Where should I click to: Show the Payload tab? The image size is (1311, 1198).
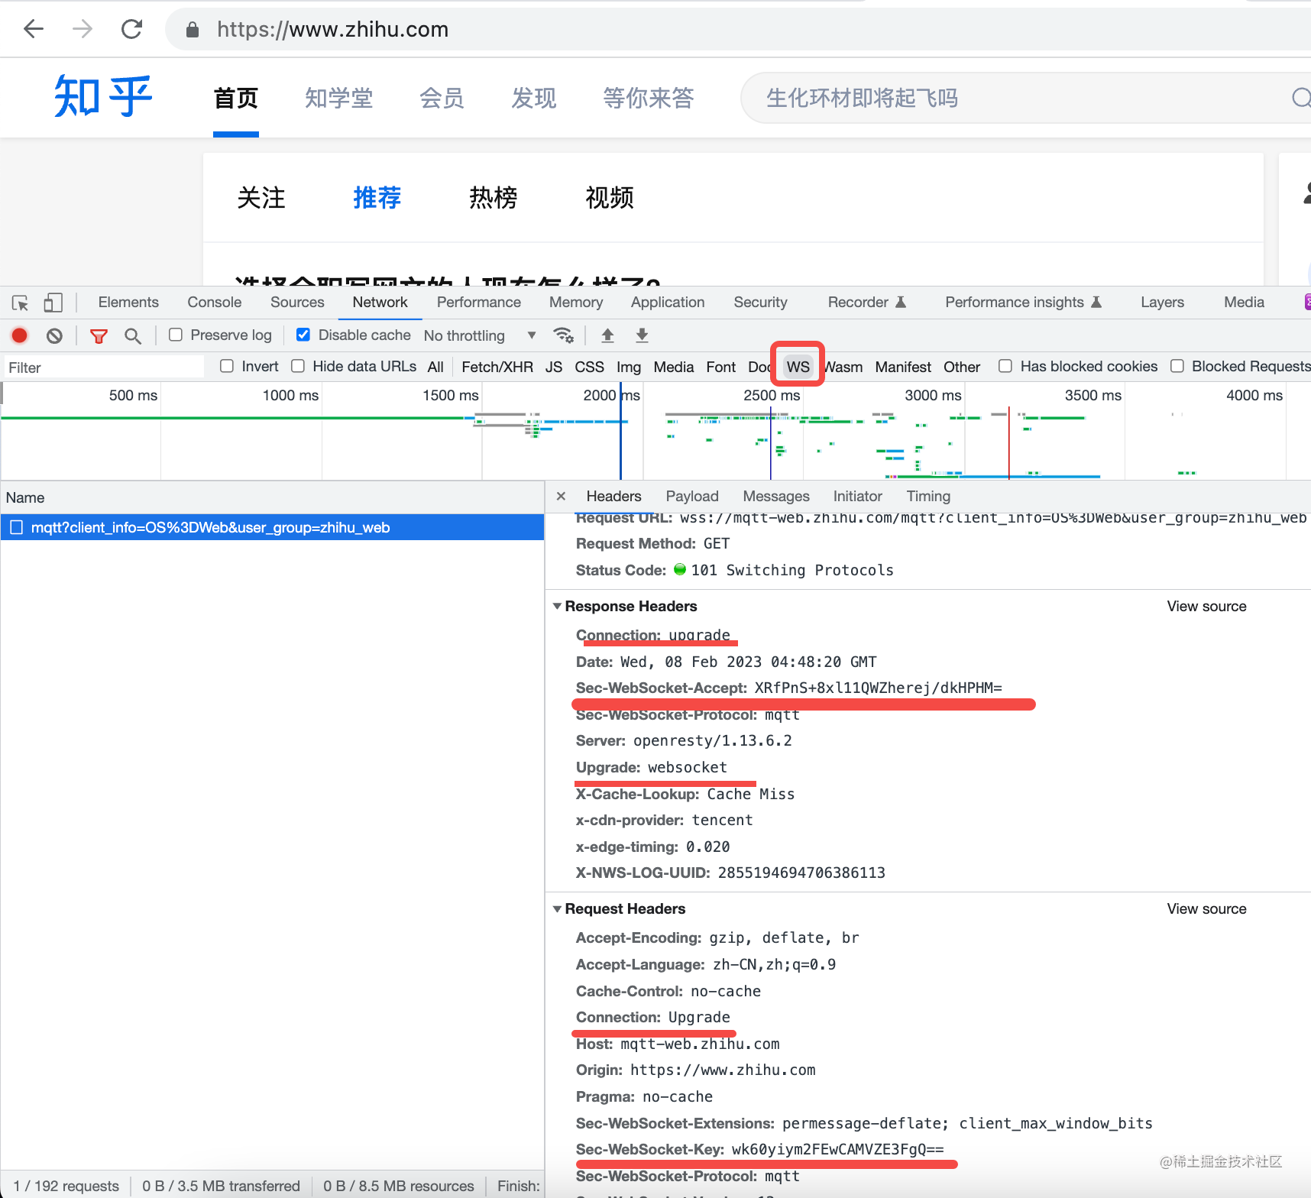pyautogui.click(x=692, y=497)
